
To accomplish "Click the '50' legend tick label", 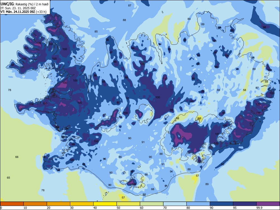I will point(118,208).
